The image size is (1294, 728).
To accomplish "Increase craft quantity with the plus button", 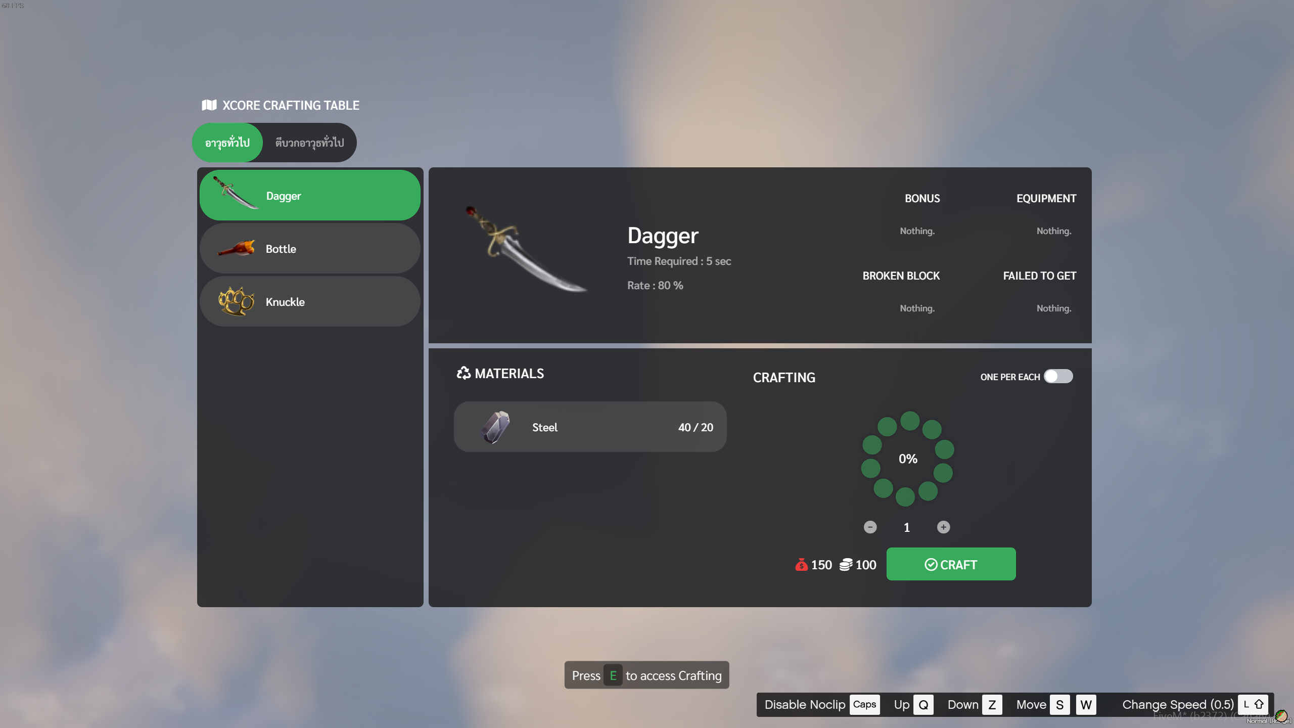I will coord(944,527).
